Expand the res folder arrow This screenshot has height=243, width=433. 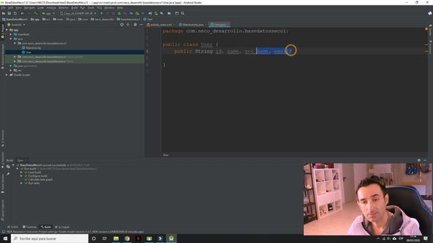click(11, 70)
